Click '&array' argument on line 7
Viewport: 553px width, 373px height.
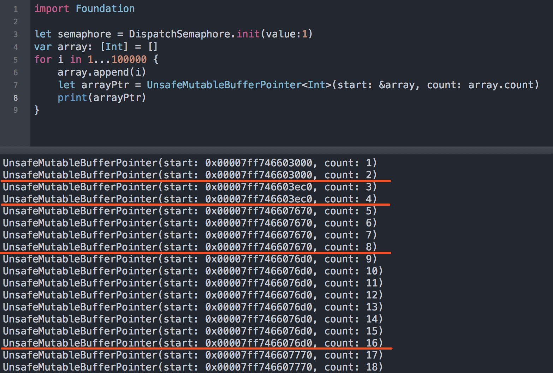tap(397, 85)
